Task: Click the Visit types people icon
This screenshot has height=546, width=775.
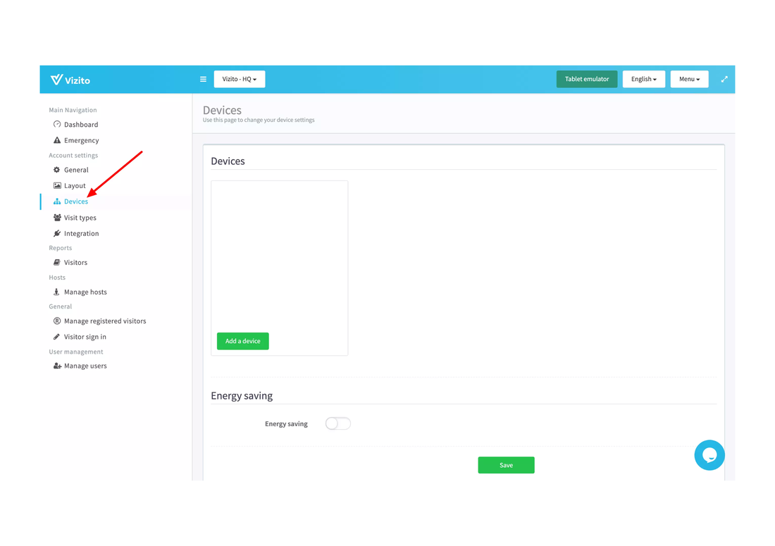Action: (57, 218)
